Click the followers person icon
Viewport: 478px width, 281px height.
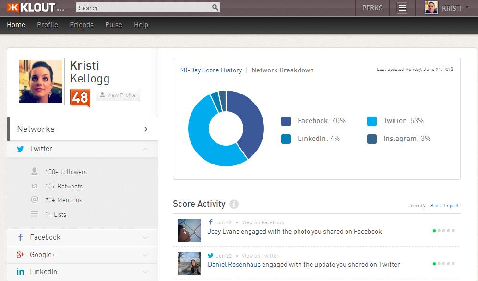coord(35,171)
